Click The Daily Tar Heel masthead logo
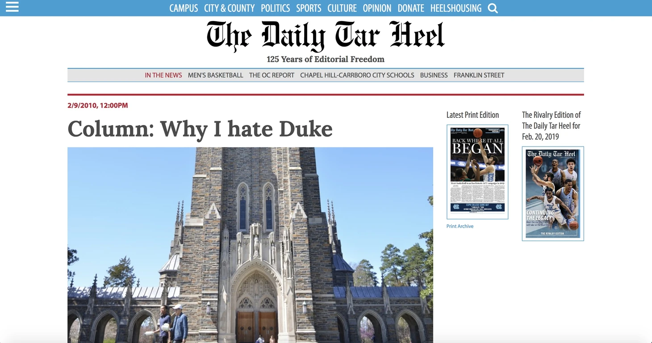This screenshot has width=652, height=343. [326, 35]
